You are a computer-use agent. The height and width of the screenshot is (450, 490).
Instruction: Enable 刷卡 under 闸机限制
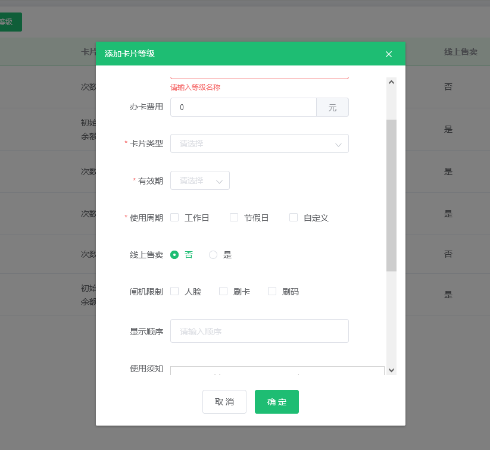point(223,291)
